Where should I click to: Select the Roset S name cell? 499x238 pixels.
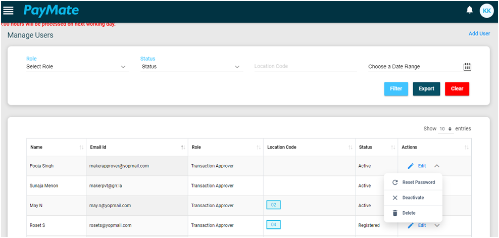pos(57,225)
